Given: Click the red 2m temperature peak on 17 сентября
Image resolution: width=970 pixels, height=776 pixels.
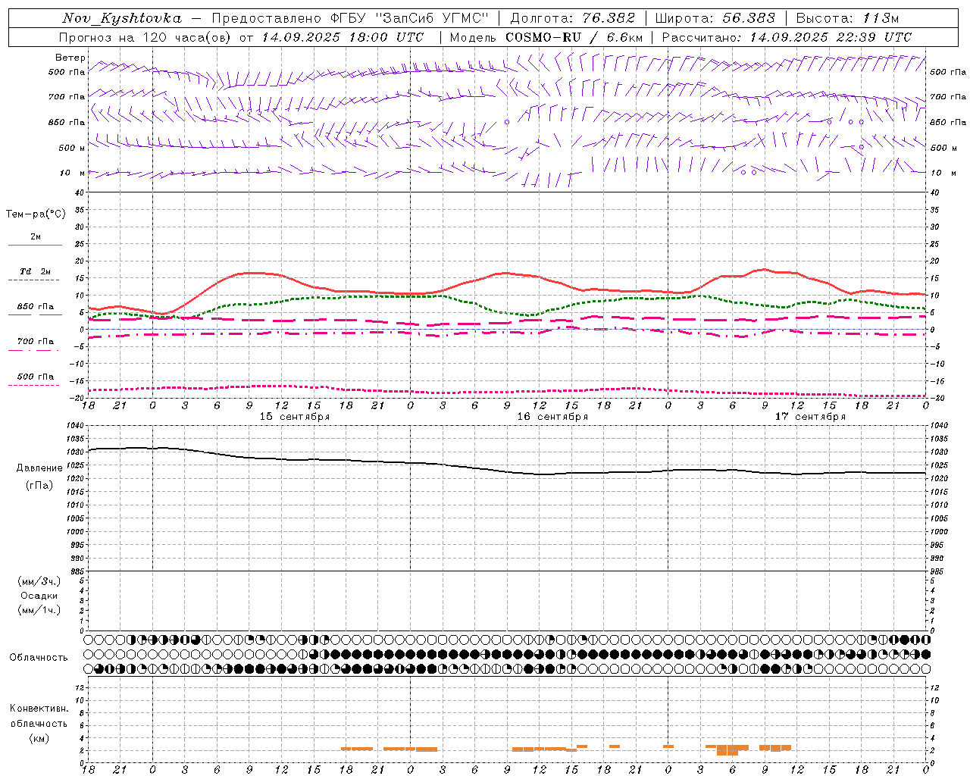Looking at the screenshot, I should pos(765,269).
